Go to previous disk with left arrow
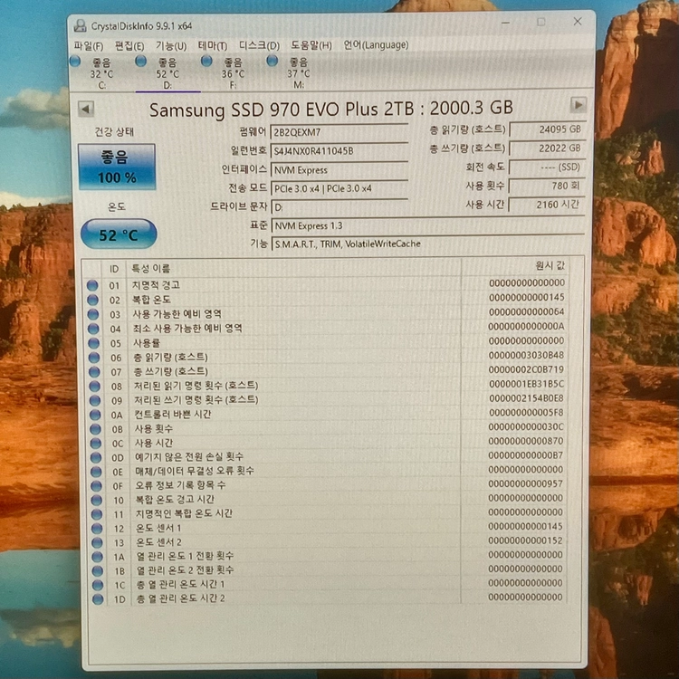This screenshot has height=679, width=679. (86, 109)
